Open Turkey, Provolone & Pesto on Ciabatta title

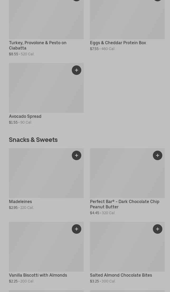point(37,45)
